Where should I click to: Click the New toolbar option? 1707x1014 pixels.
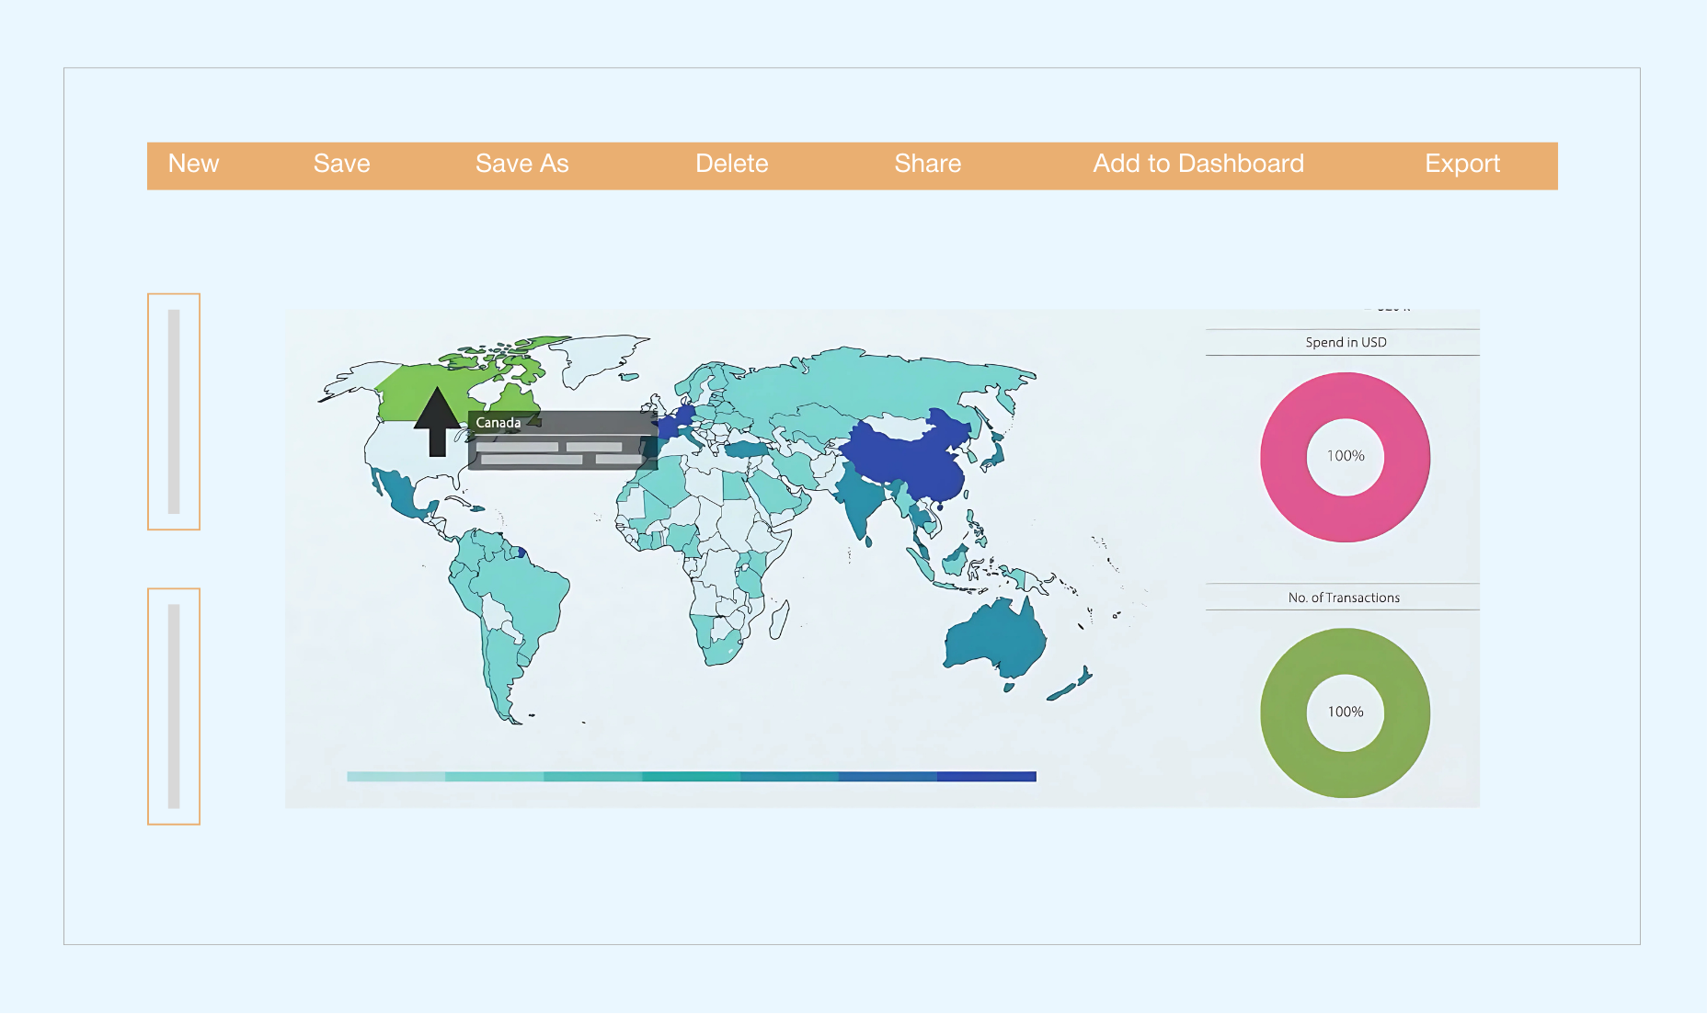(x=193, y=164)
